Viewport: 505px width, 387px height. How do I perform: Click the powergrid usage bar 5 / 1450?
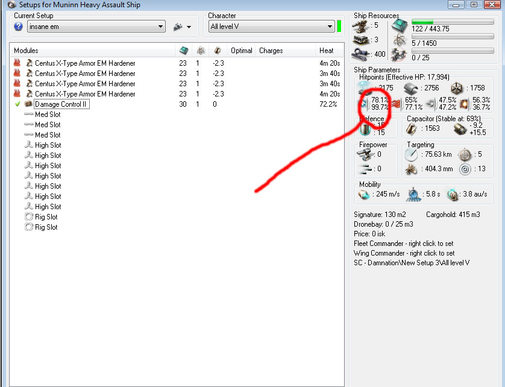click(453, 36)
